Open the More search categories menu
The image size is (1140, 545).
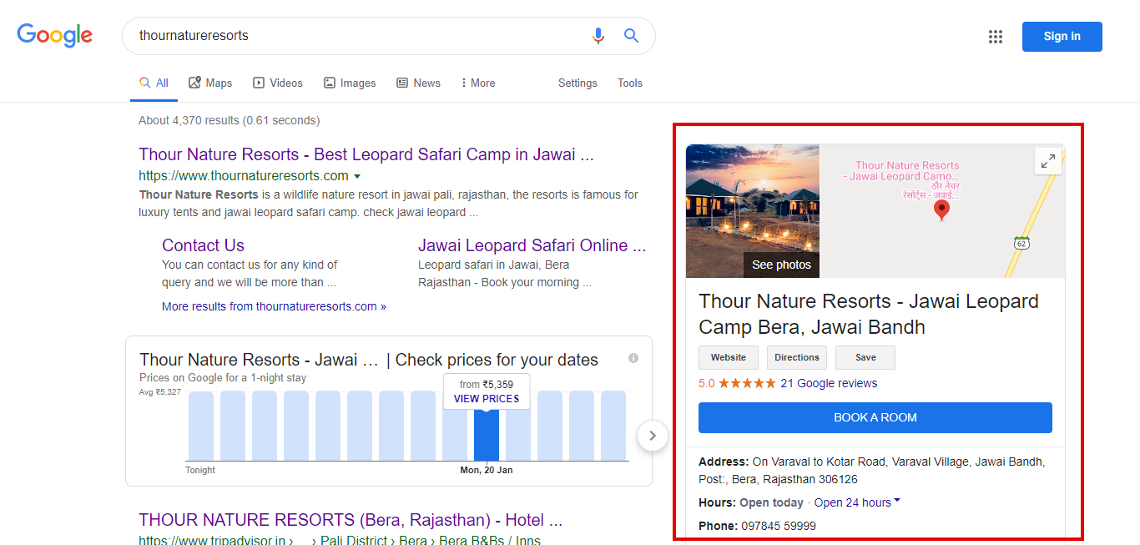[478, 83]
